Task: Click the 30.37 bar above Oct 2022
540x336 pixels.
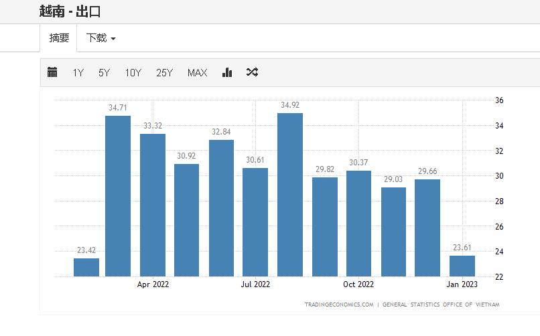Action: [359, 223]
